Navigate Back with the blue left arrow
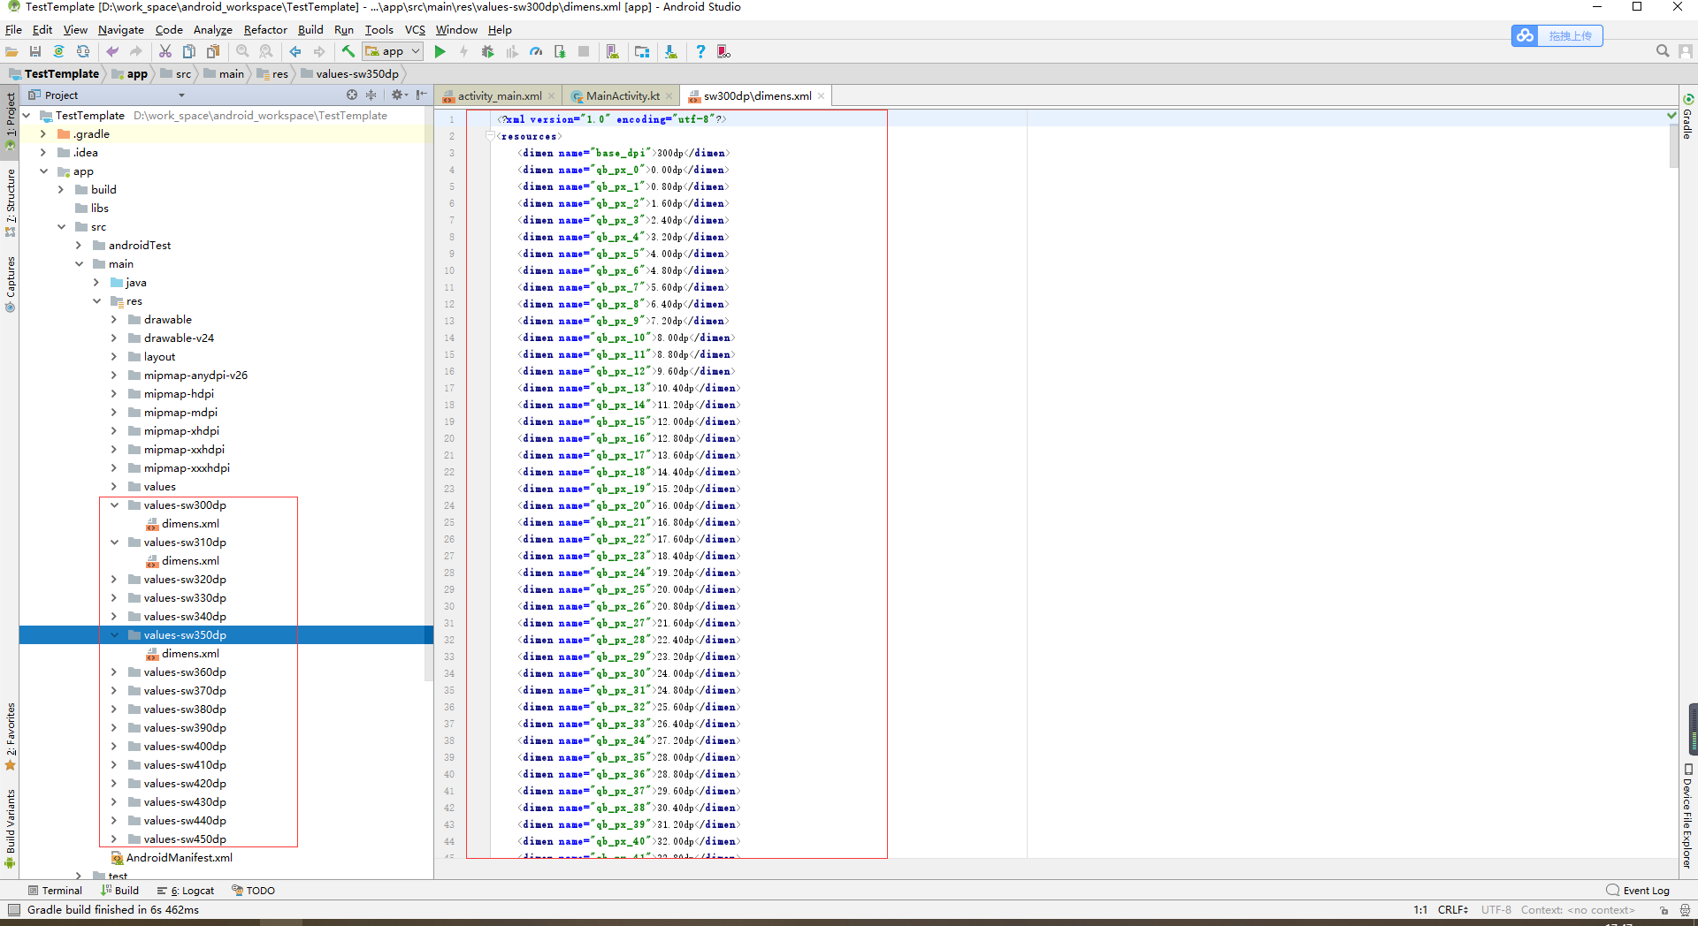The width and height of the screenshot is (1698, 926). (295, 51)
